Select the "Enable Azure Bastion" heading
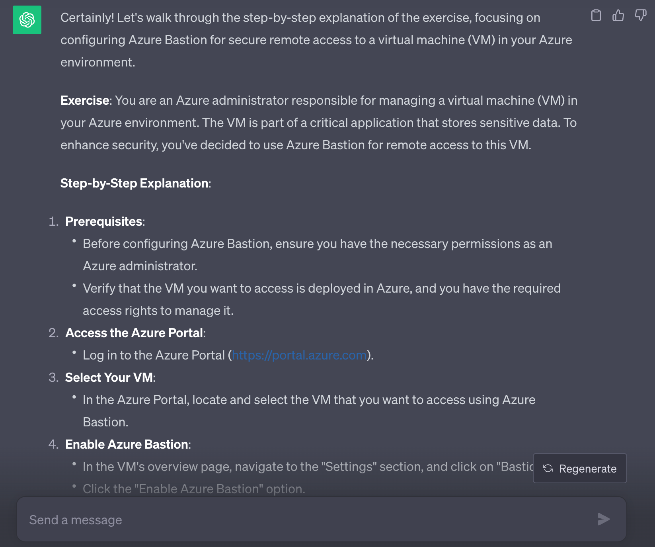This screenshot has width=655, height=547. point(127,444)
